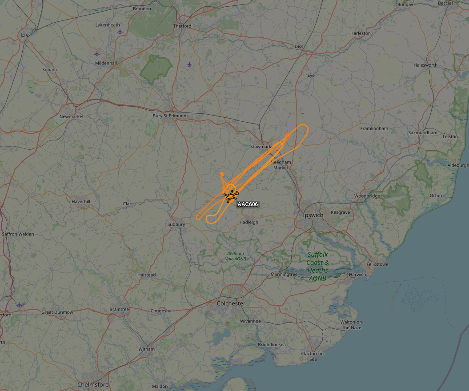Select the purple aircraft northwest of Mildenhall
This screenshot has height=391, width=469.
coord(96,54)
